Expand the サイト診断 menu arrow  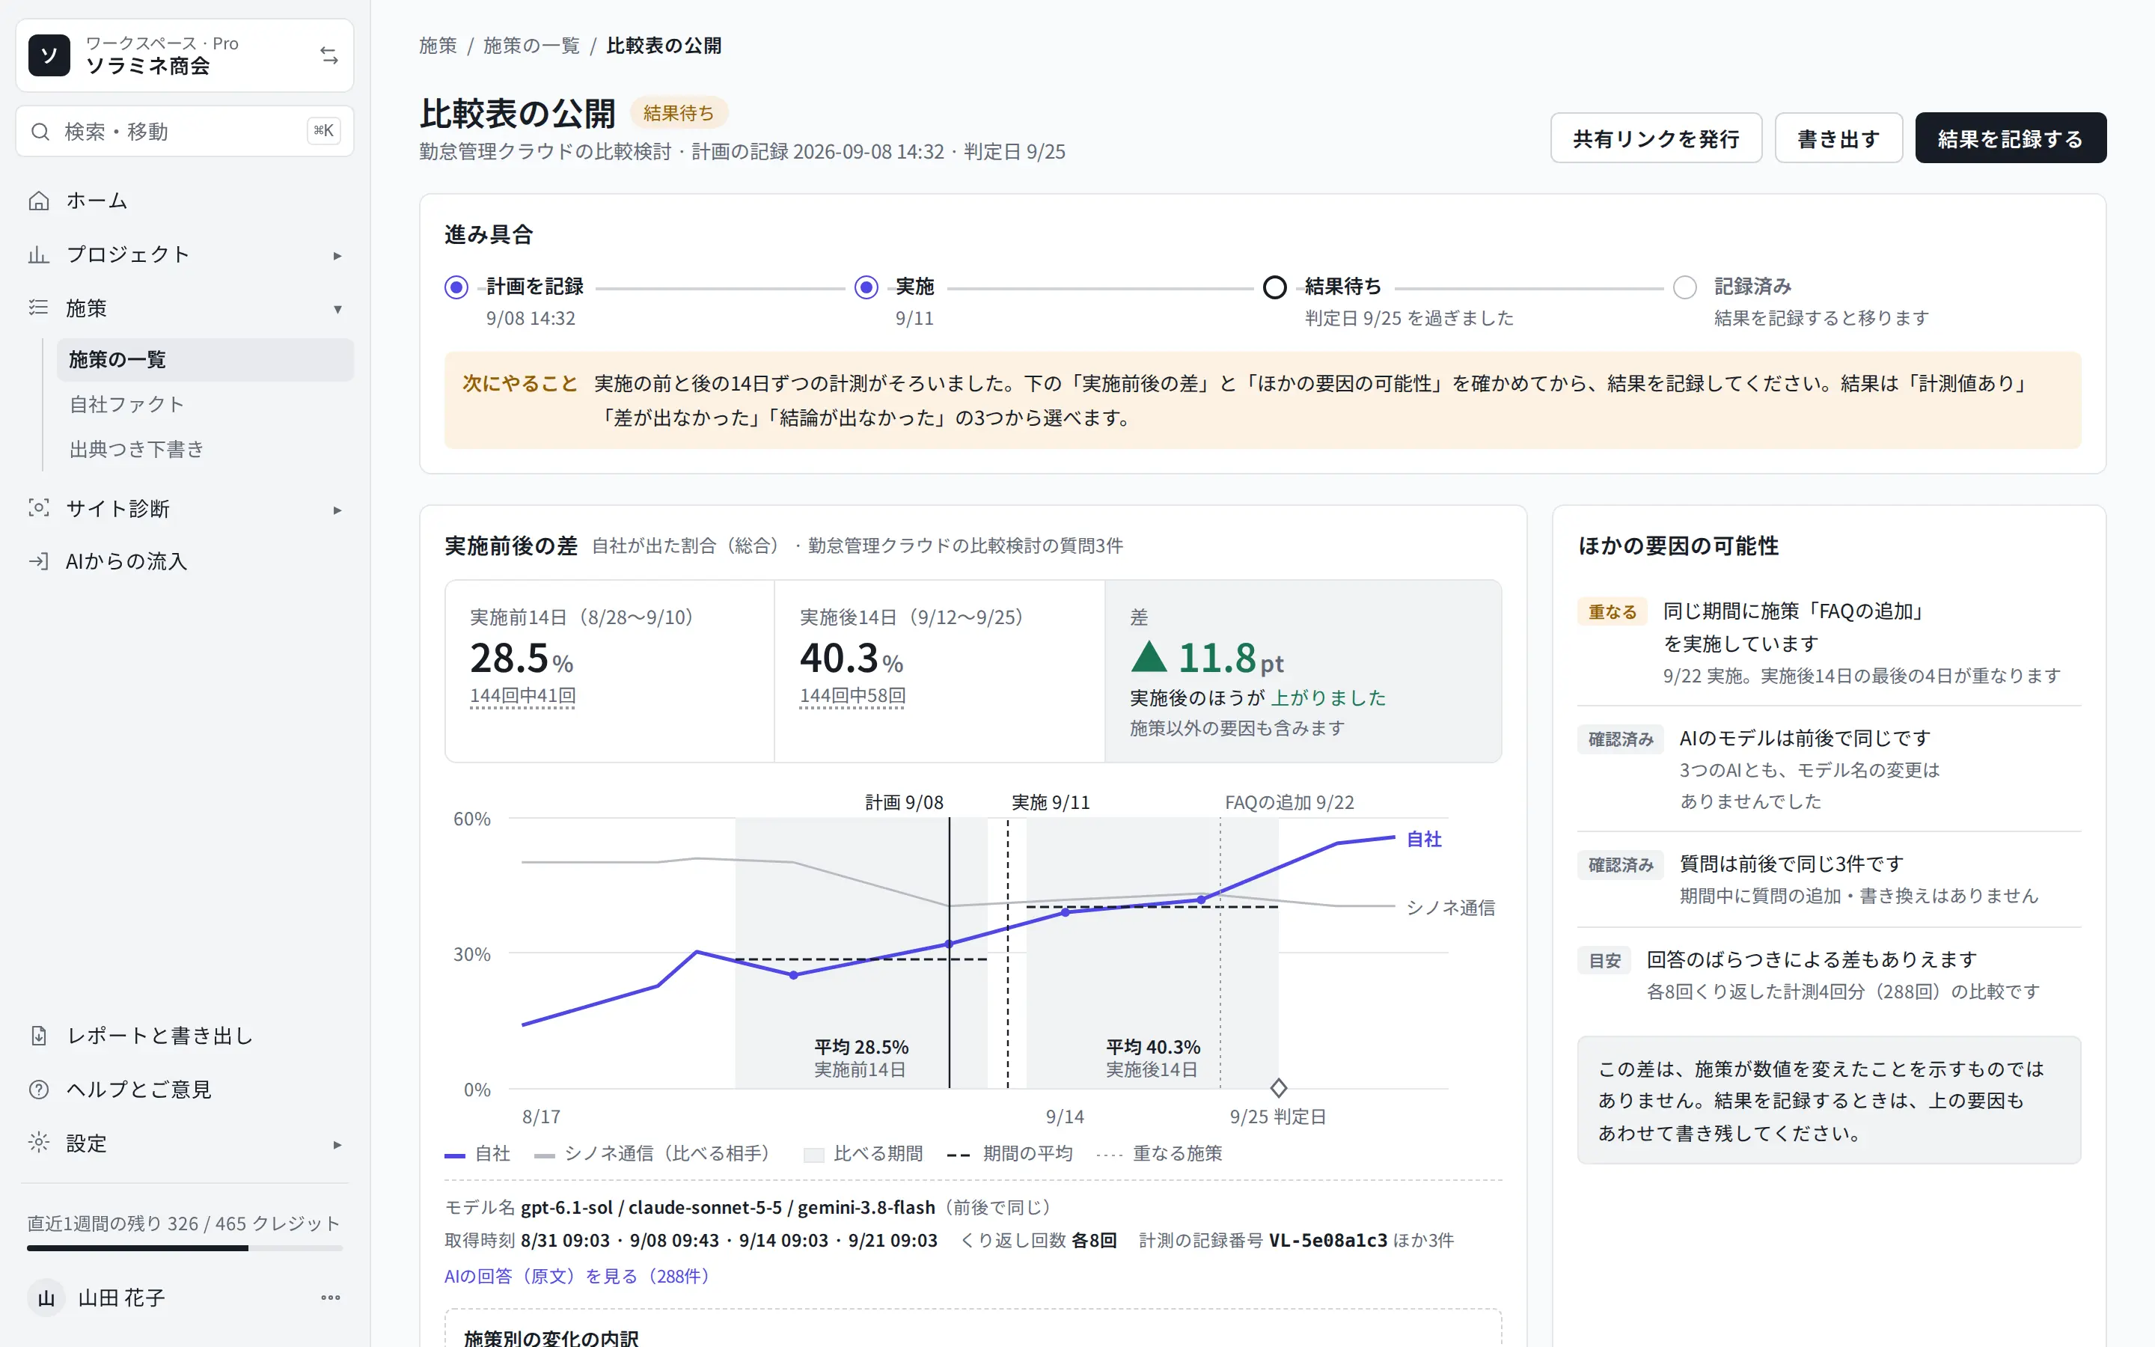click(x=337, y=510)
